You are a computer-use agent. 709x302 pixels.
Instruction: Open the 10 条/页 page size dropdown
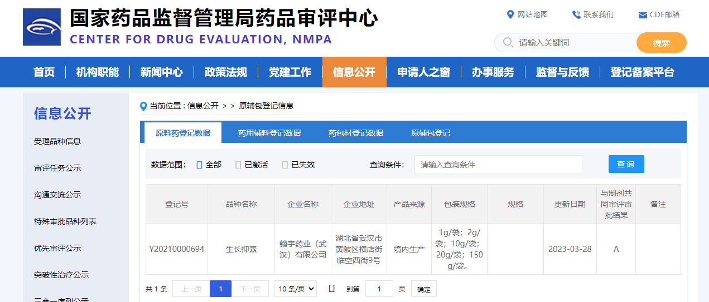pos(295,289)
